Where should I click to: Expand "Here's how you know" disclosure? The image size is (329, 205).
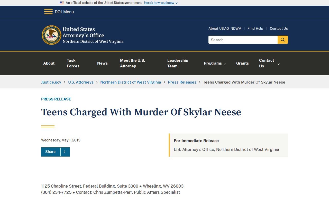click(x=161, y=3)
